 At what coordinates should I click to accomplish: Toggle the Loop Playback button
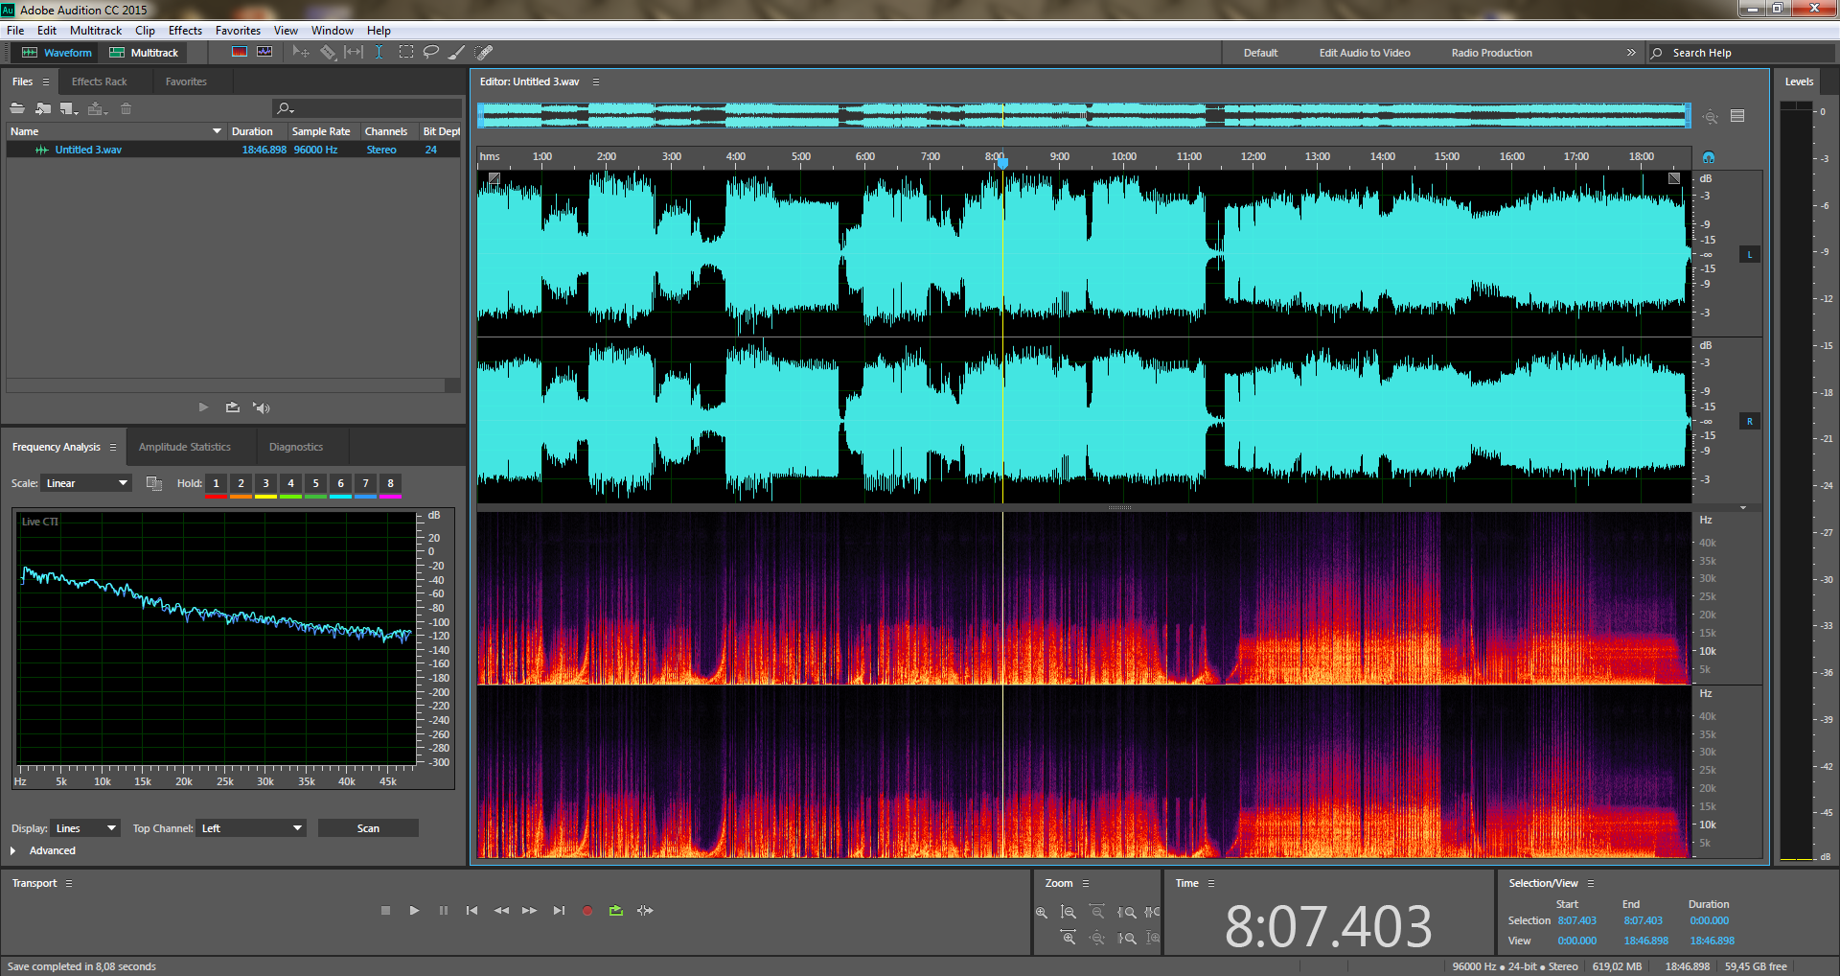(x=615, y=911)
